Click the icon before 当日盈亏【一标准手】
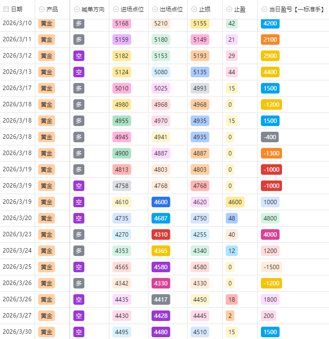329x339 pixels. pos(264,9)
